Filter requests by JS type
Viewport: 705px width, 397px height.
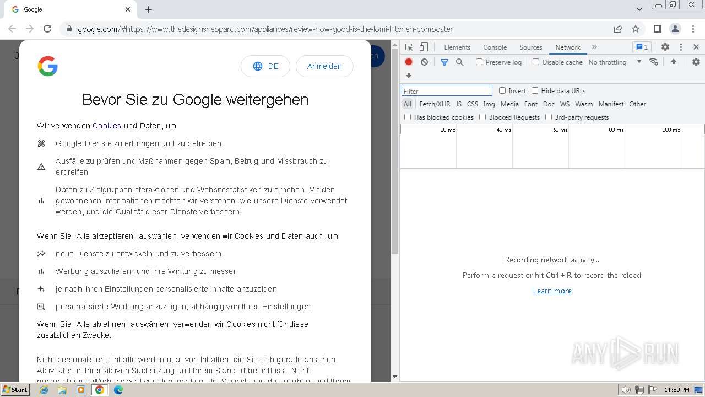(459, 104)
